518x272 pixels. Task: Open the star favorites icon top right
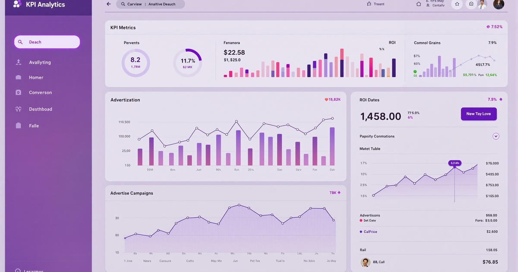457,4
